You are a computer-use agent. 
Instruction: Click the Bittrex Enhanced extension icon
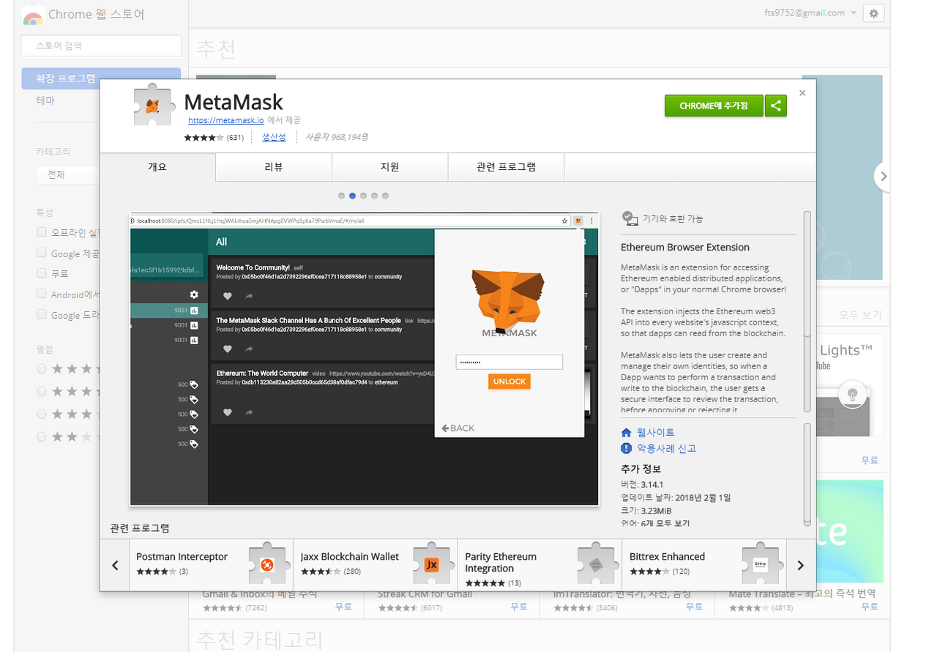pyautogui.click(x=760, y=565)
